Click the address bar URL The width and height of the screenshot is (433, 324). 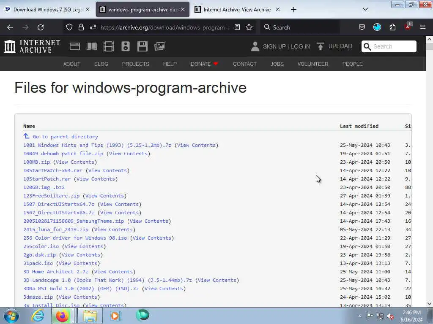click(165, 27)
